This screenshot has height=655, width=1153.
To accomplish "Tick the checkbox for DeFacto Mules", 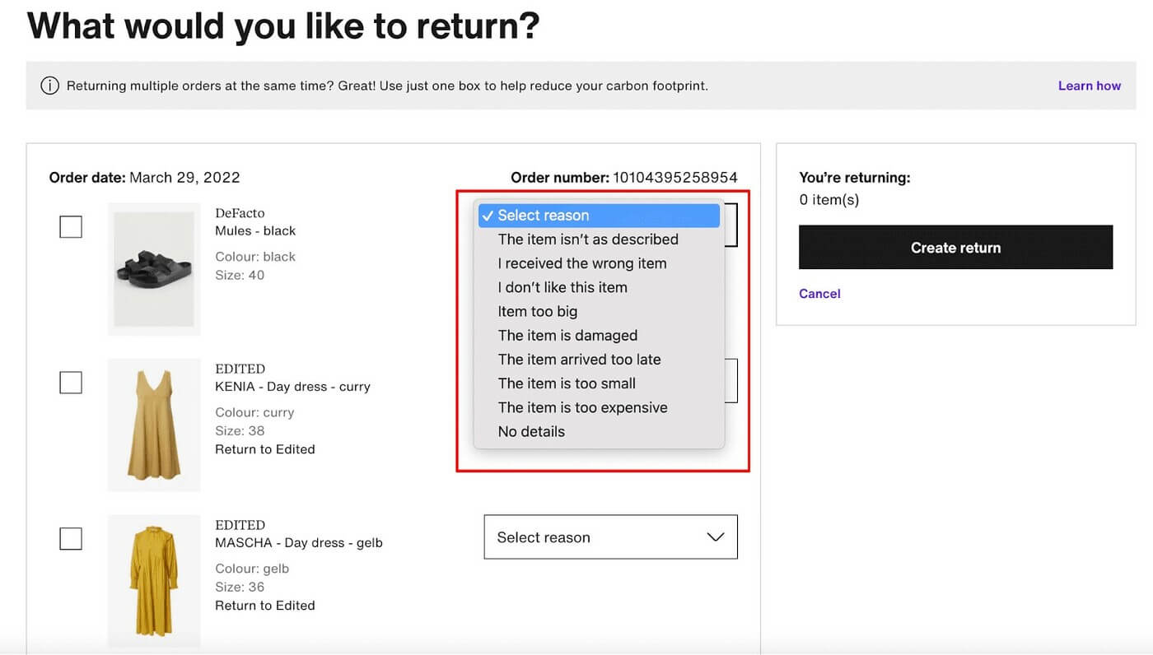I will tap(71, 226).
